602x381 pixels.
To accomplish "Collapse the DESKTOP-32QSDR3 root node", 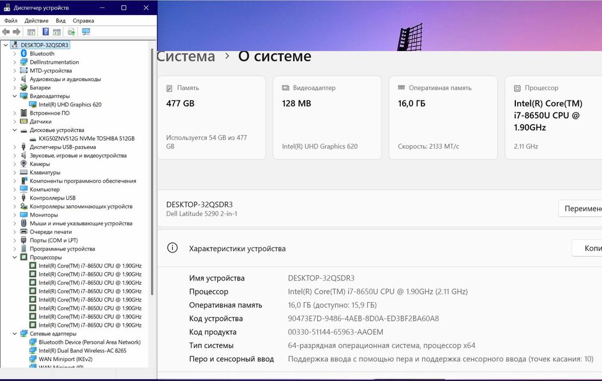I will [x=5, y=45].
